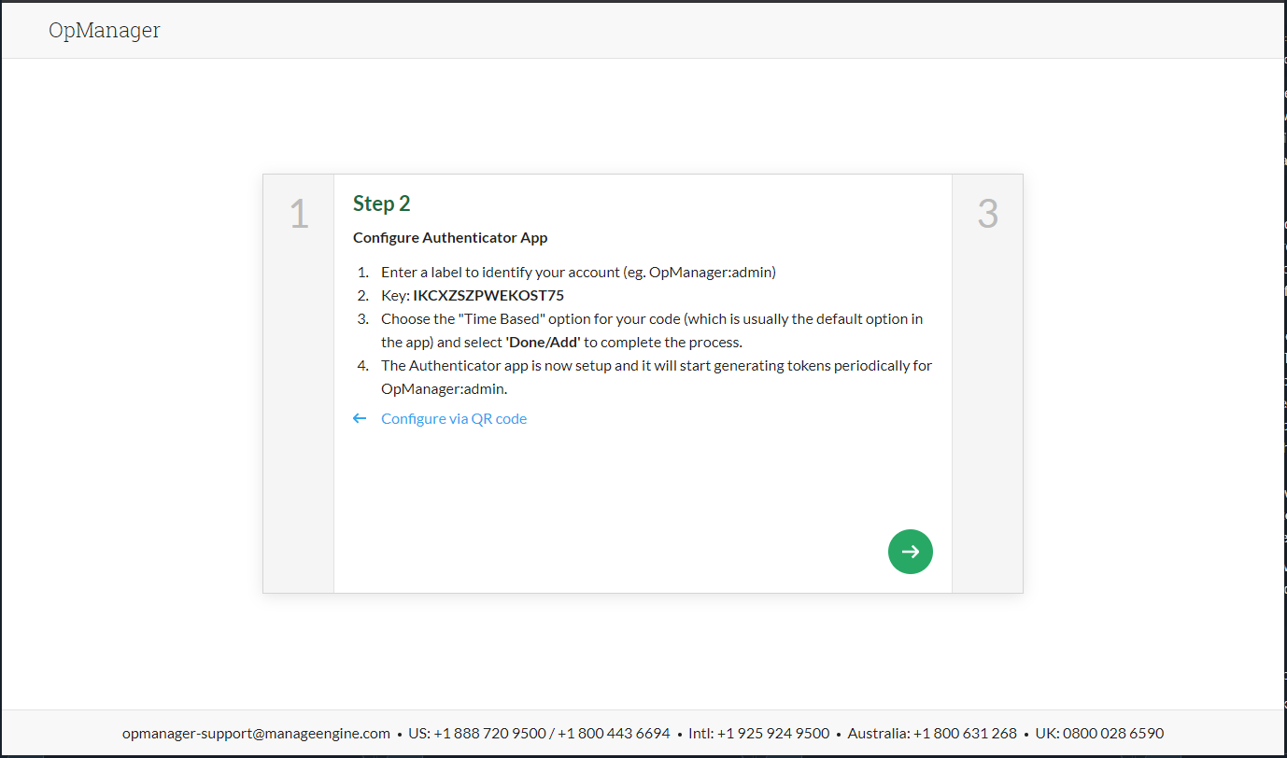The image size is (1287, 758).
Task: Click the Australia number +1 800 631 268
Action: [x=965, y=734]
